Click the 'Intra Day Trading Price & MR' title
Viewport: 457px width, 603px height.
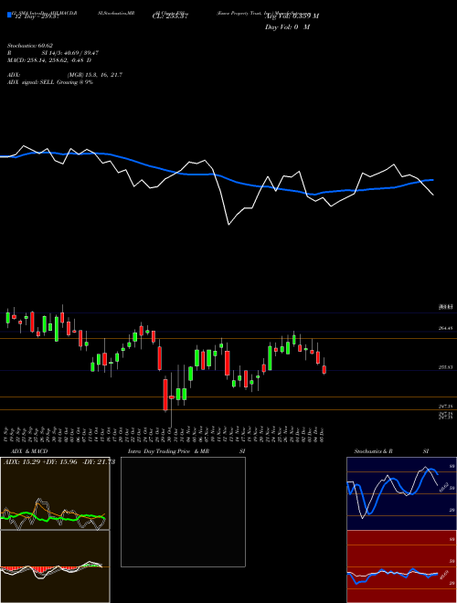[x=168, y=451]
